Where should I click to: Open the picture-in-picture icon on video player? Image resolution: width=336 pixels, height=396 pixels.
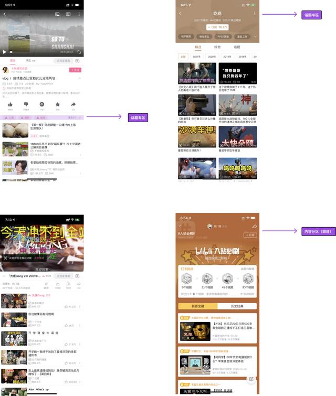pyautogui.click(x=57, y=14)
